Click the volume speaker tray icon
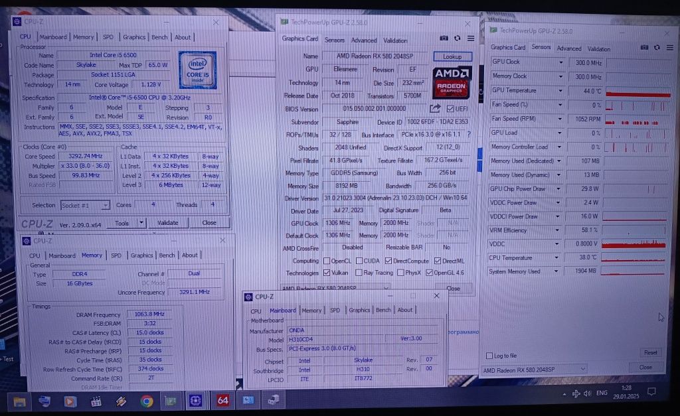The image size is (680, 416). click(587, 393)
